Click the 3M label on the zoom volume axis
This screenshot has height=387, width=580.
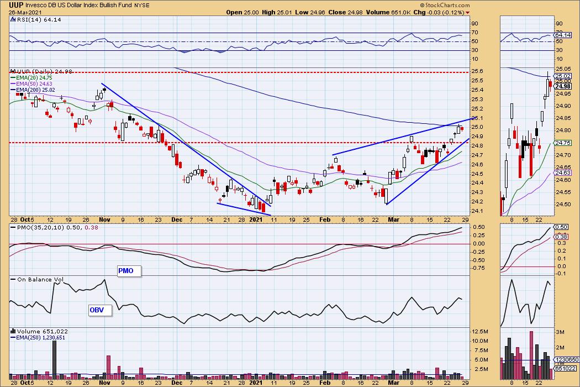pos(560,332)
